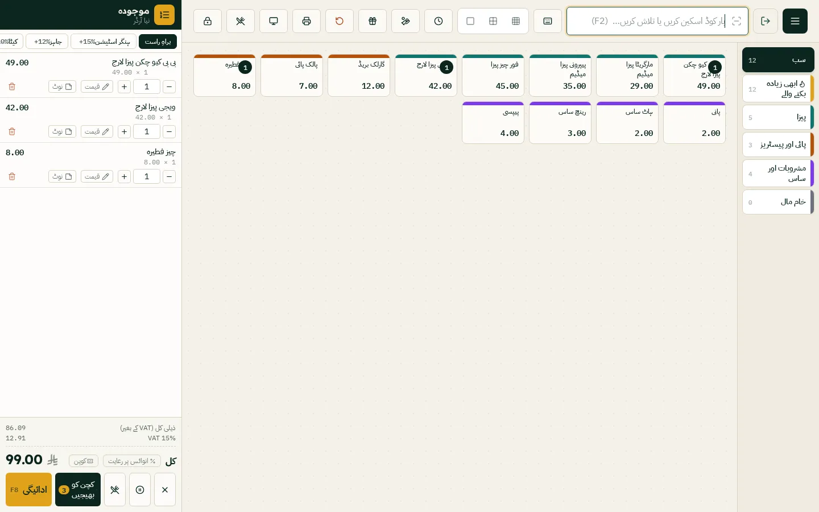
Task: Select the ہنگر اسٹیشن+15% channel tab
Action: point(104,42)
